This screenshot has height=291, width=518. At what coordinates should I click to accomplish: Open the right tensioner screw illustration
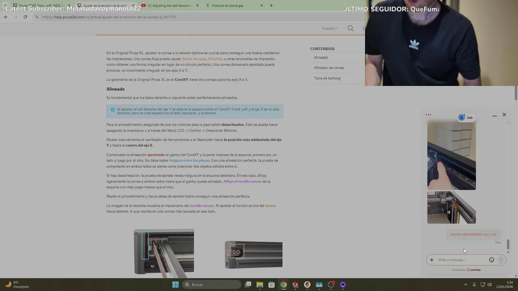point(254,255)
